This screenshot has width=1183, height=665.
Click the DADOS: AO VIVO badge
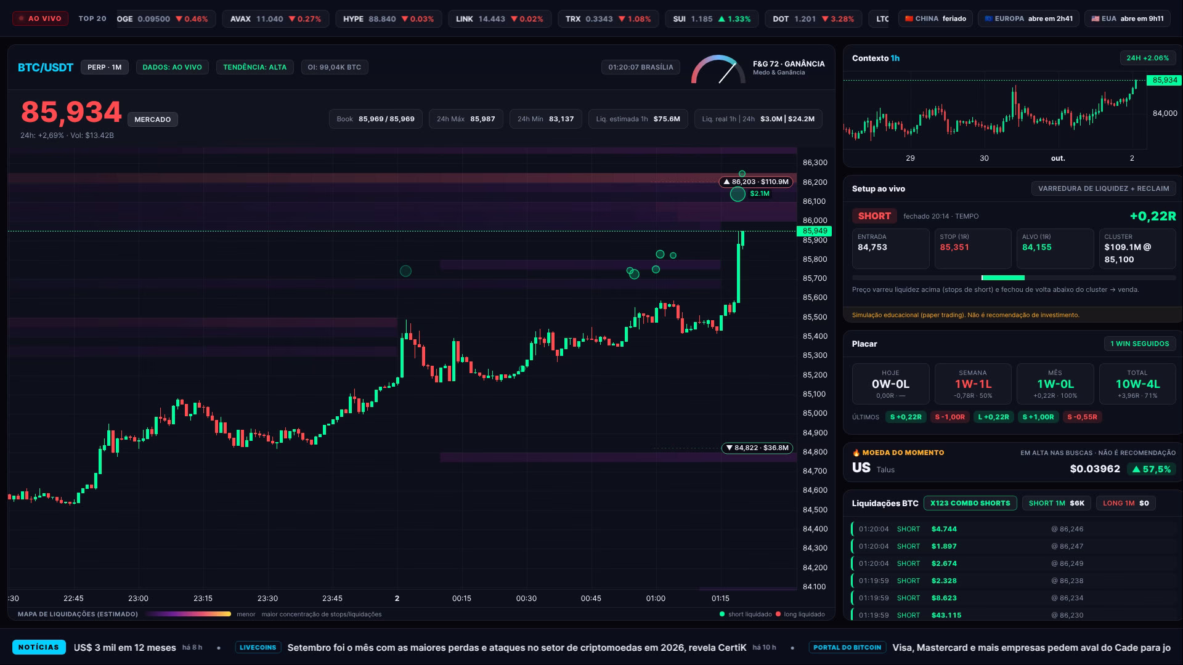click(x=172, y=67)
